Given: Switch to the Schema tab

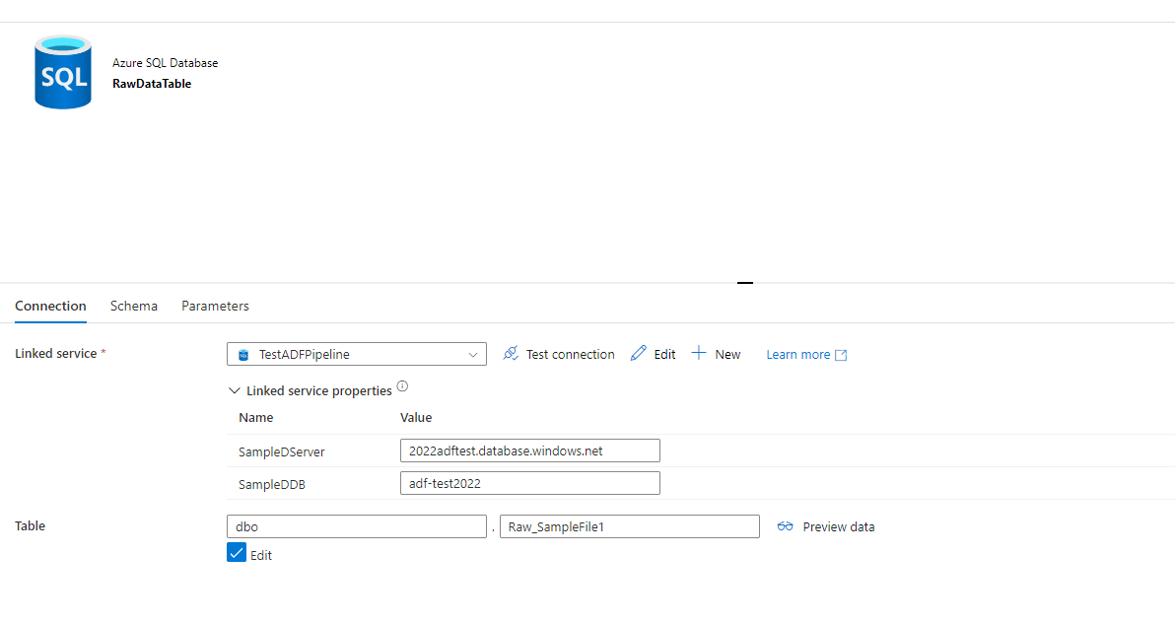Looking at the screenshot, I should point(134,306).
